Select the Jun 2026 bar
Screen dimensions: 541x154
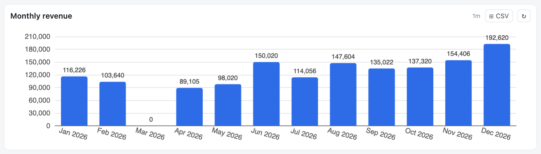266,94
